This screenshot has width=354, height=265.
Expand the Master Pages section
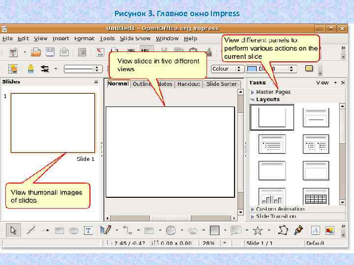(297, 92)
